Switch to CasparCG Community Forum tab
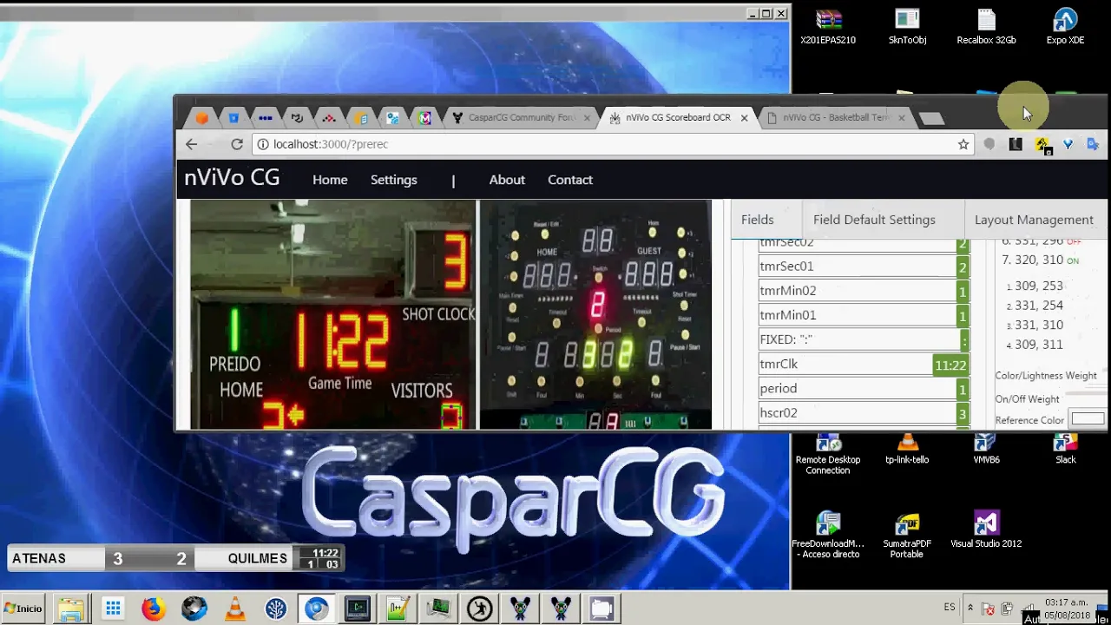Viewport: 1111px width, 625px height. 522,118
